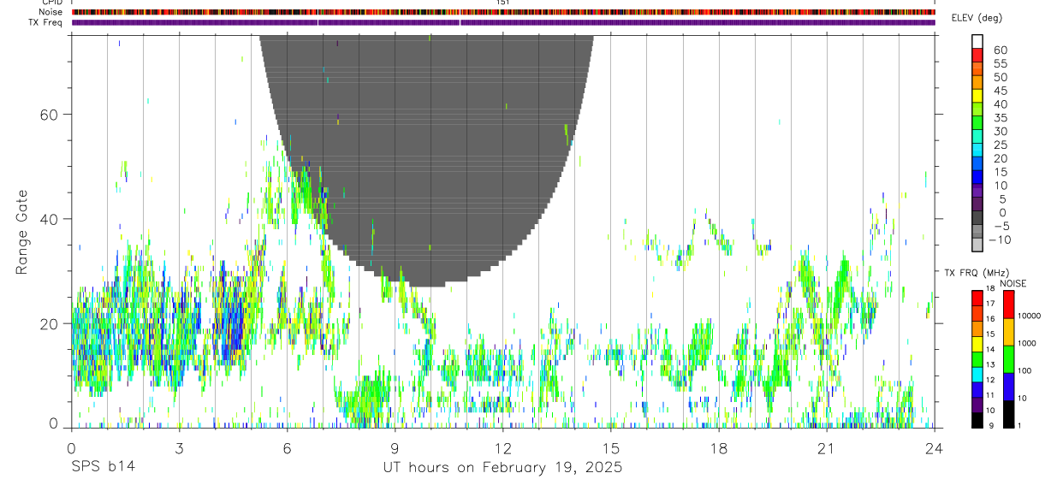Click the SPS b14 label below the plot
Viewport: 1051px width, 485px height.
(x=103, y=467)
